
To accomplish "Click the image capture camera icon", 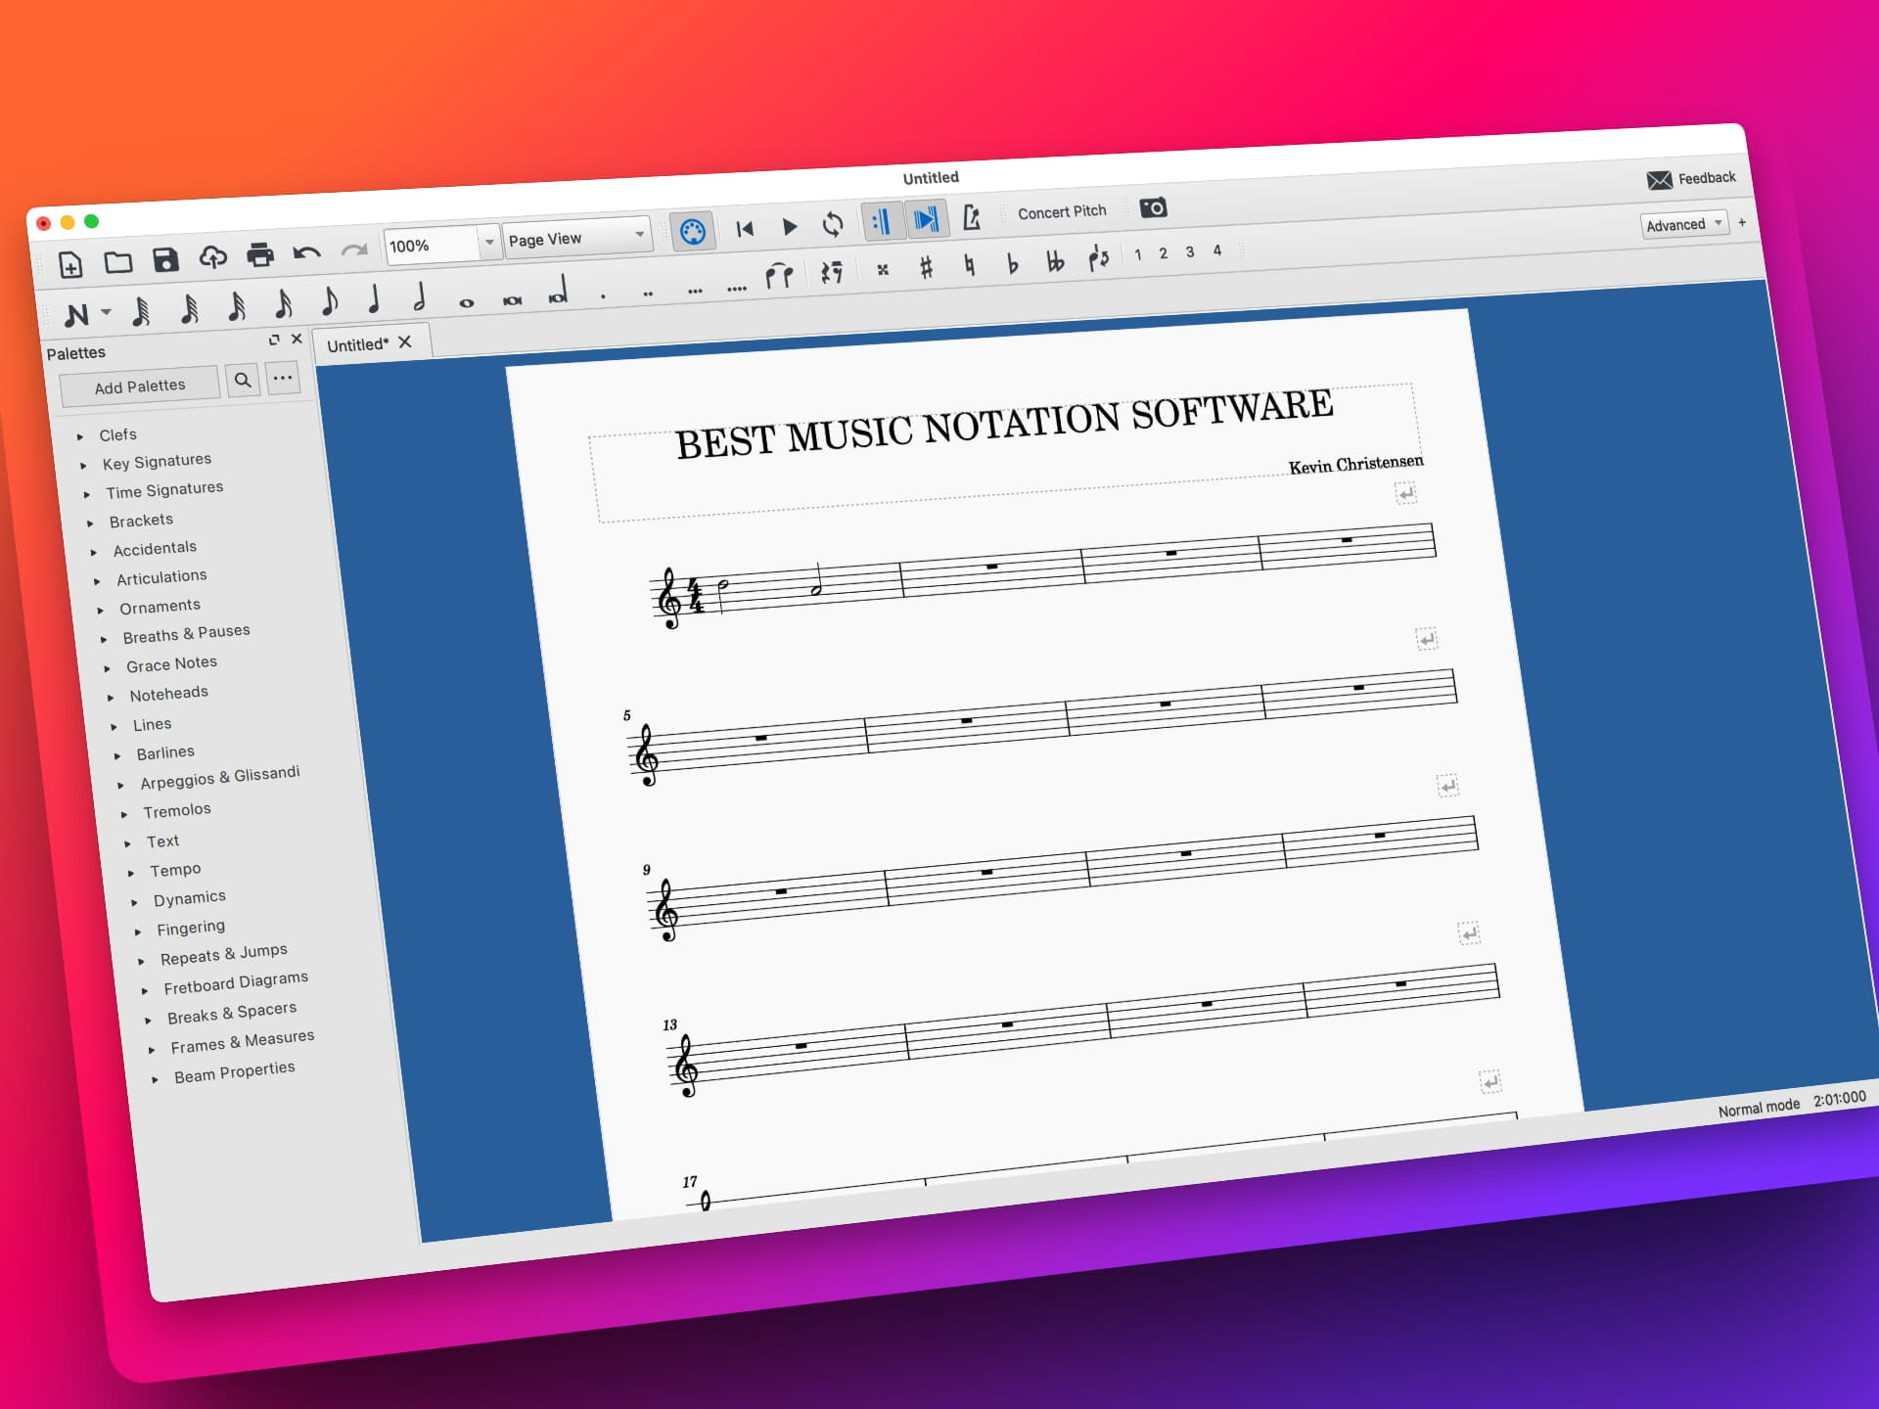I will pyautogui.click(x=1155, y=209).
